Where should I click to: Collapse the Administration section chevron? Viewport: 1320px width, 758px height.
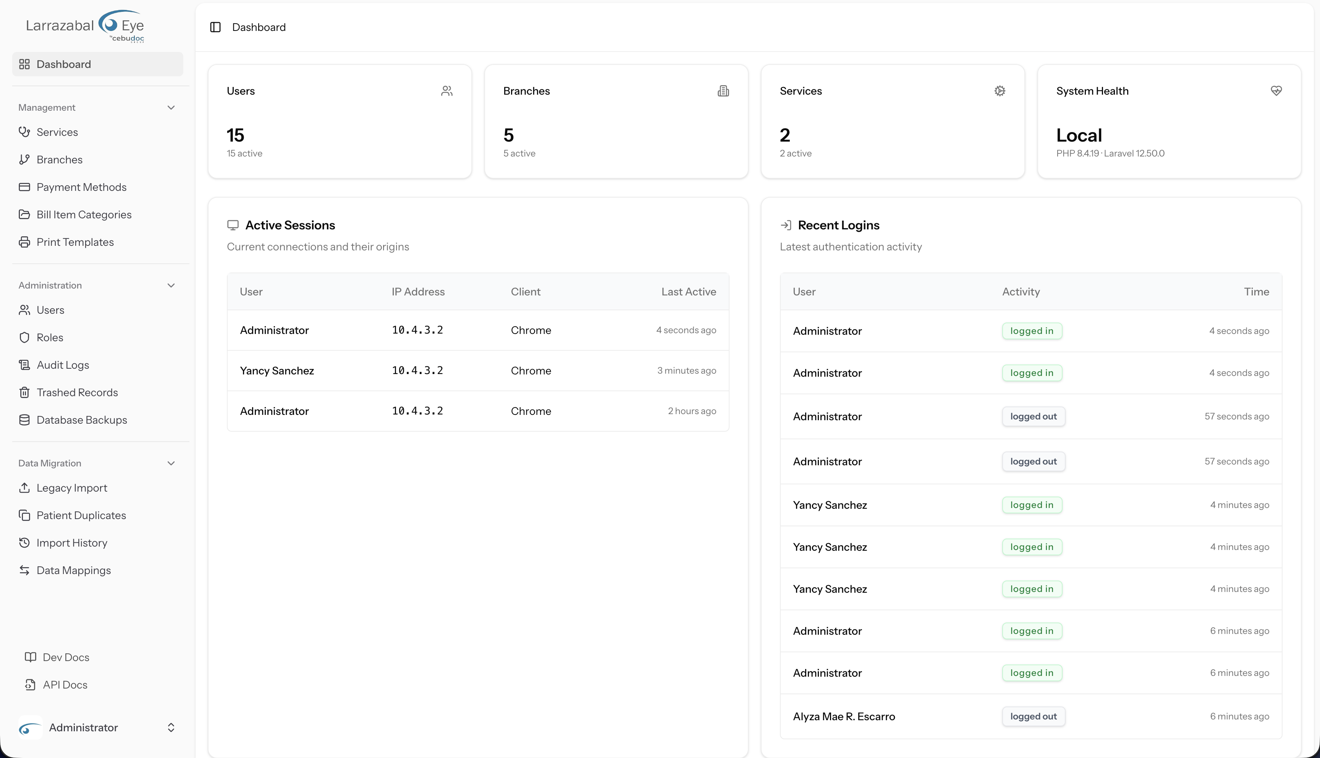[171, 285]
